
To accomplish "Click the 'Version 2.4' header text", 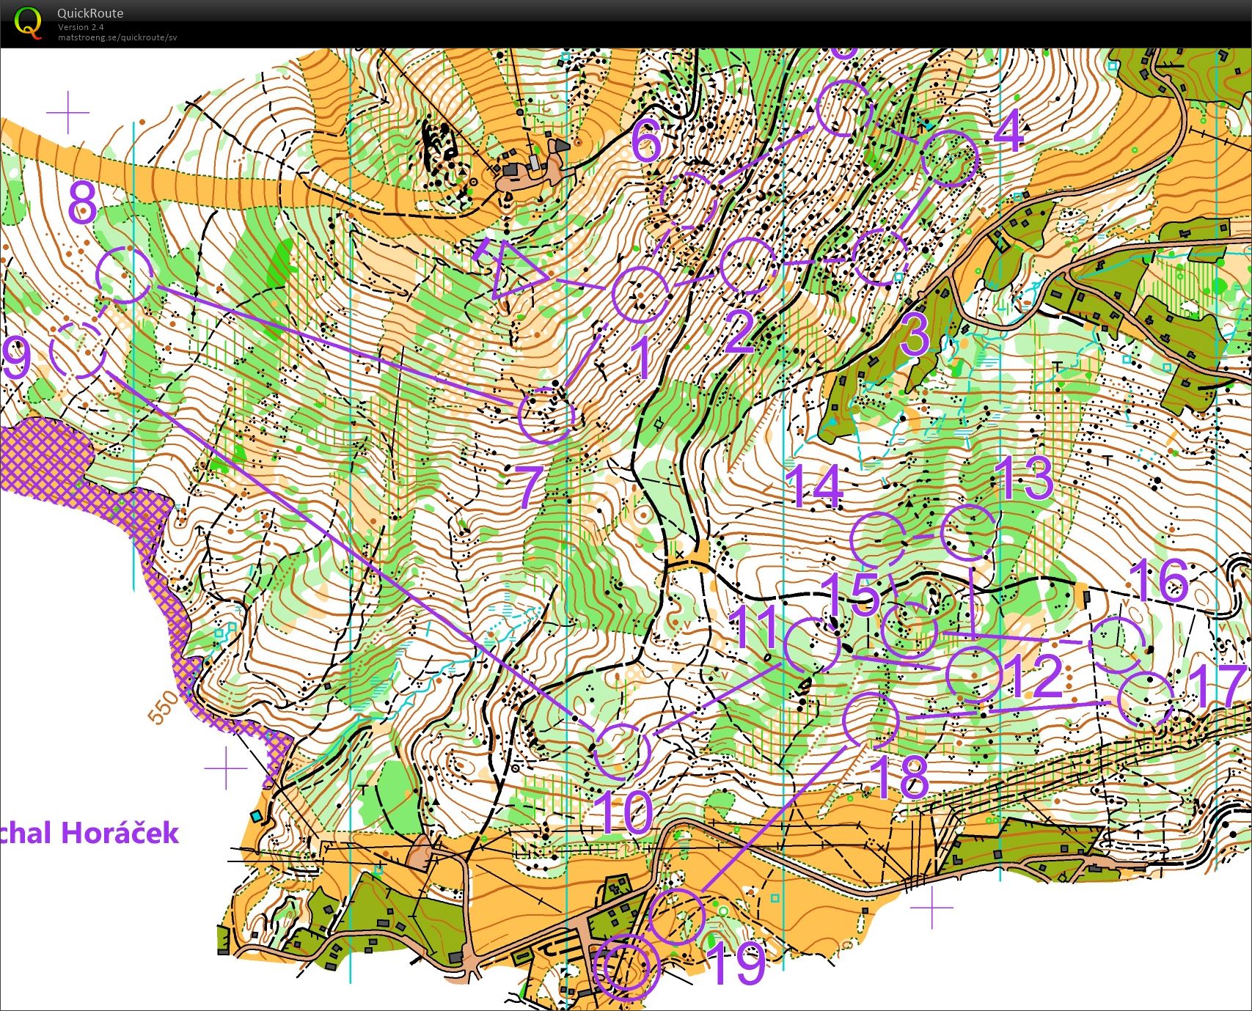I will (81, 27).
